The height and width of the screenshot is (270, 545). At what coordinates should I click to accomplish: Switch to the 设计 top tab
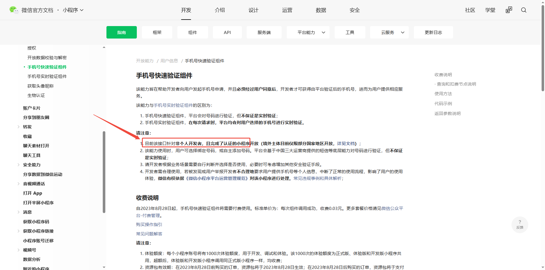click(253, 10)
